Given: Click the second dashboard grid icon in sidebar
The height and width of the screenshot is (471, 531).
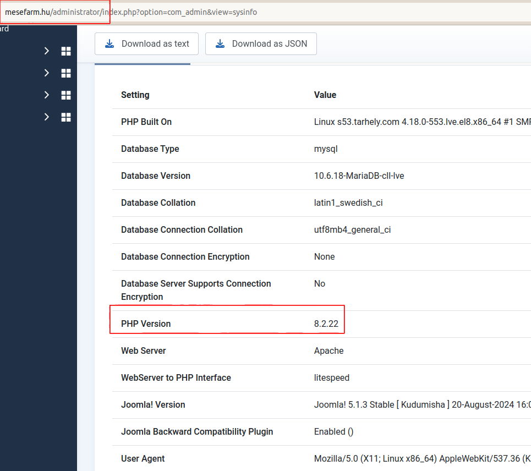Looking at the screenshot, I should [x=66, y=73].
